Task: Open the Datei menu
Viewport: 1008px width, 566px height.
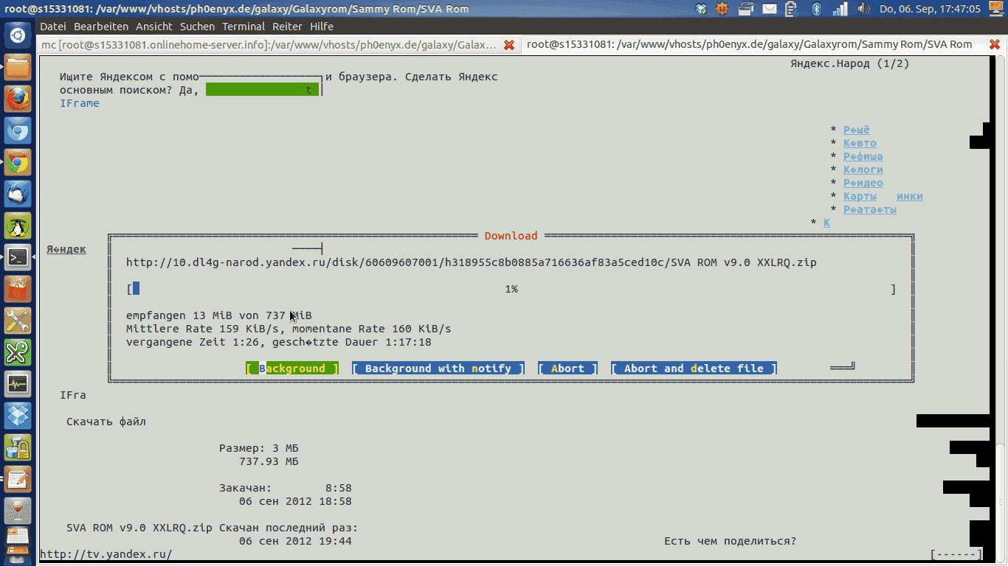Action: pyautogui.click(x=53, y=26)
